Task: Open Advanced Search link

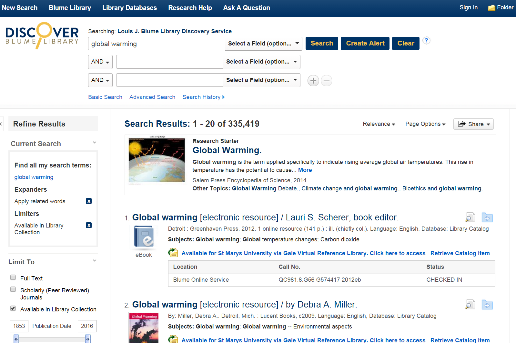Action: [x=152, y=97]
